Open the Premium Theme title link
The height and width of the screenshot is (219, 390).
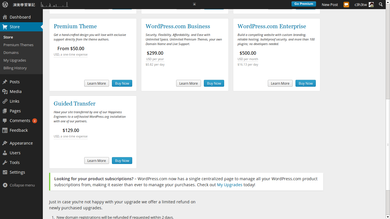pos(75,26)
